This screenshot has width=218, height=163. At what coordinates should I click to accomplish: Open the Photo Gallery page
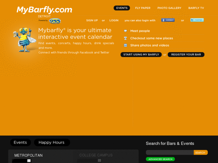[169, 8]
